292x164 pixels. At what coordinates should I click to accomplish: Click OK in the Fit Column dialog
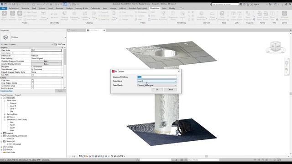pyautogui.click(x=157, y=90)
